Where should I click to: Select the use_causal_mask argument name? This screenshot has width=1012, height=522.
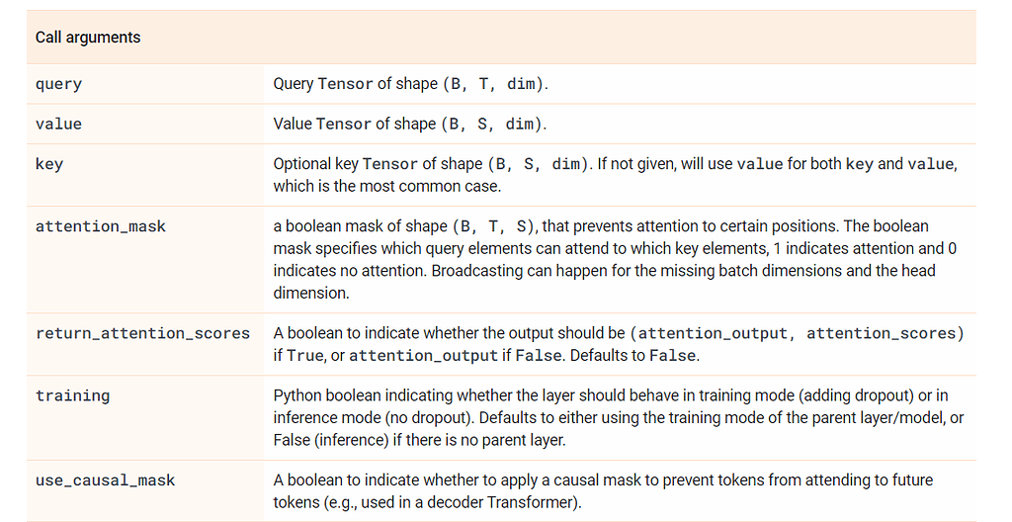click(105, 480)
